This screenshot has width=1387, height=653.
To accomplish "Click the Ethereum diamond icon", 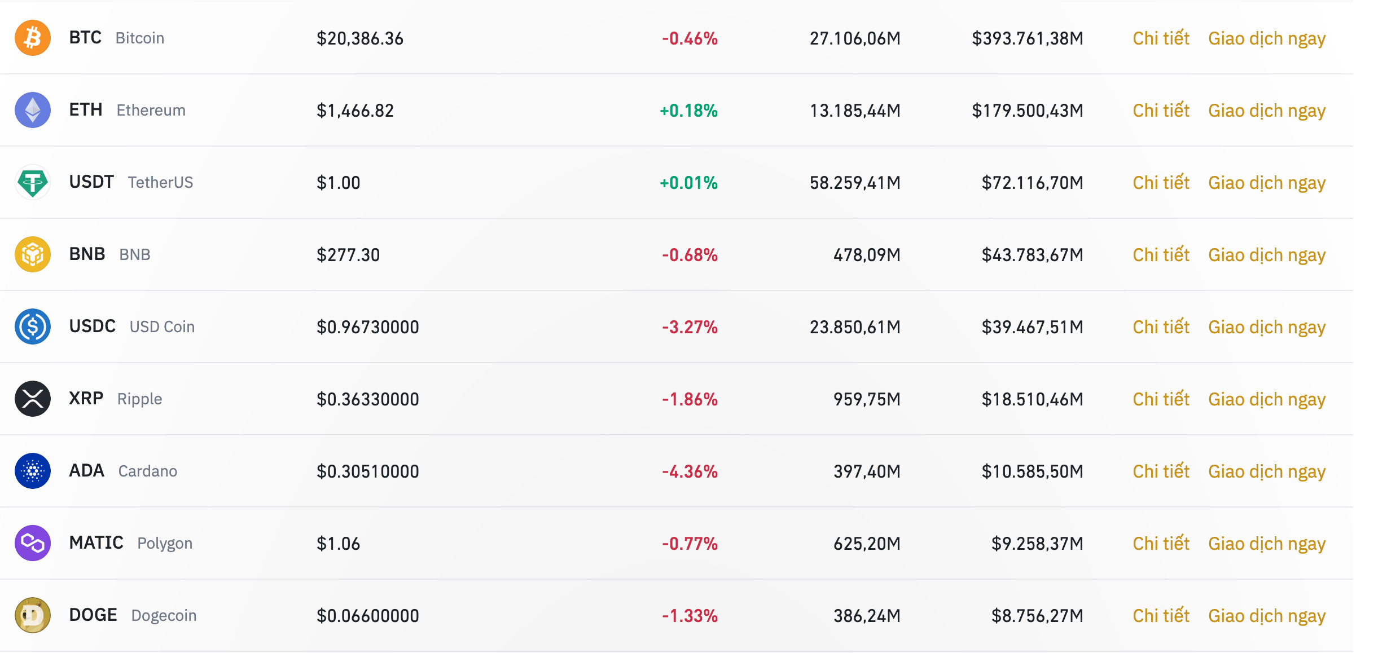I will click(33, 110).
